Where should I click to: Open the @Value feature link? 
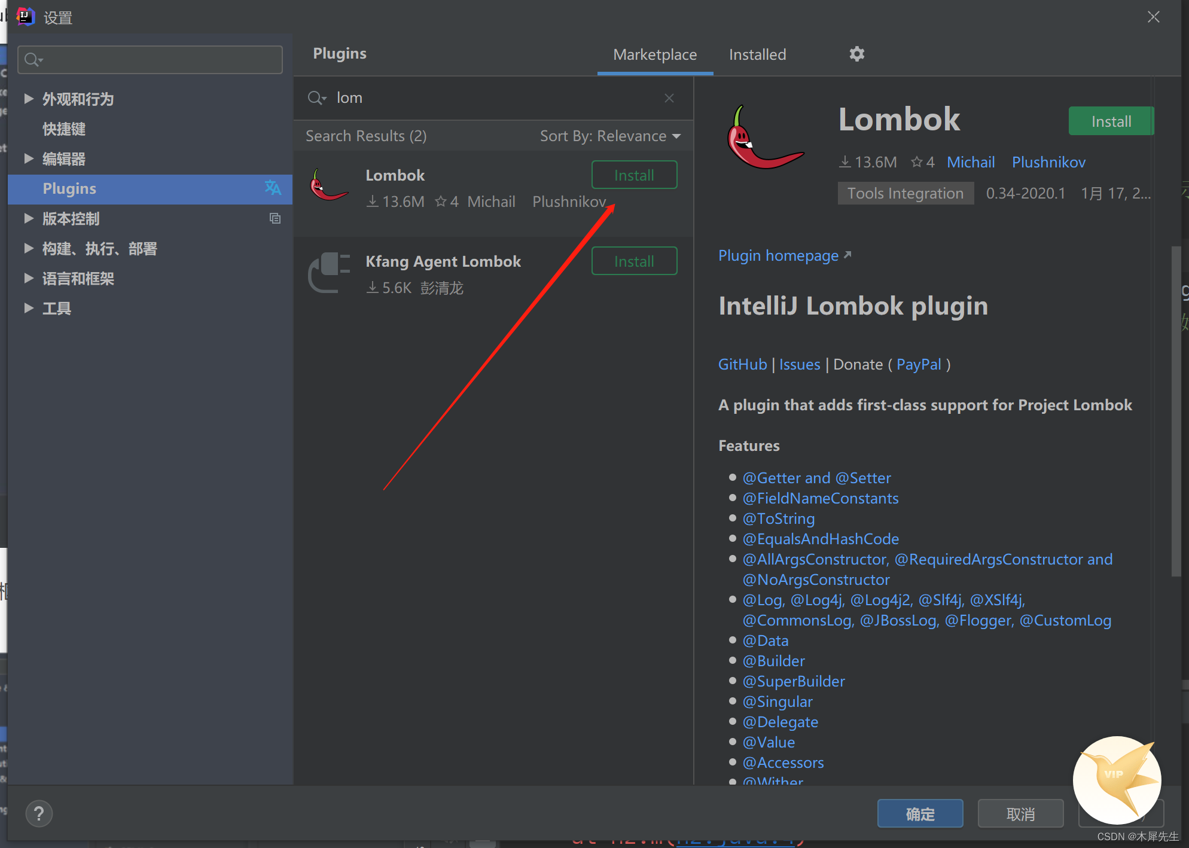pos(769,742)
